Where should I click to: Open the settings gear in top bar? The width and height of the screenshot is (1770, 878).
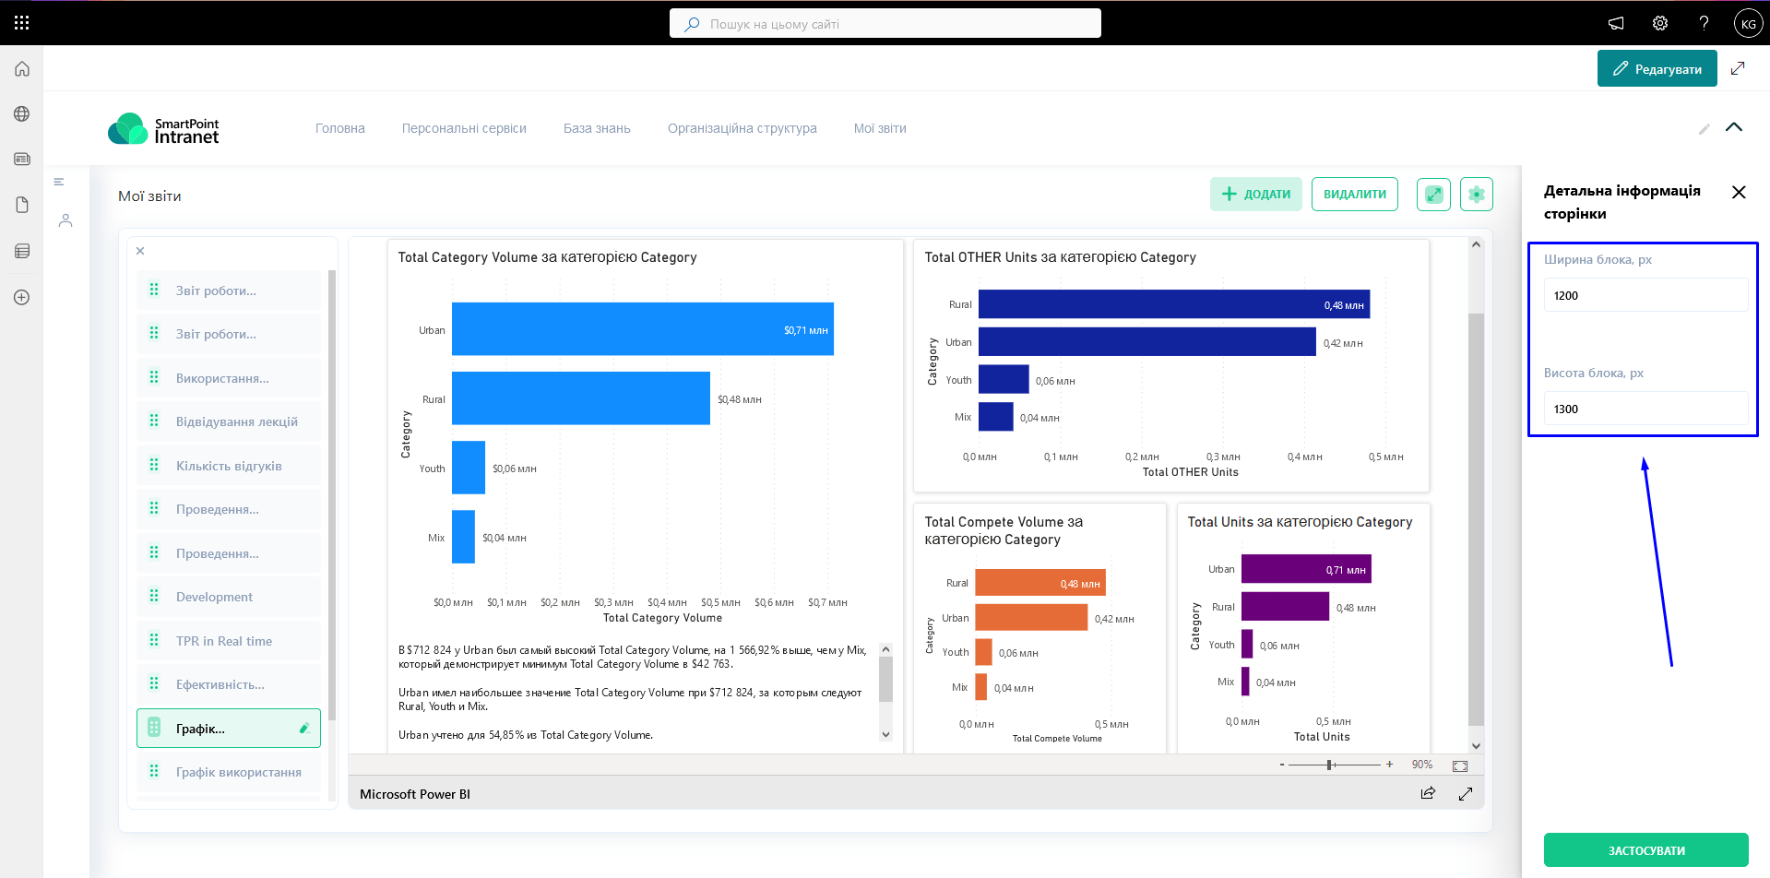[x=1659, y=23]
